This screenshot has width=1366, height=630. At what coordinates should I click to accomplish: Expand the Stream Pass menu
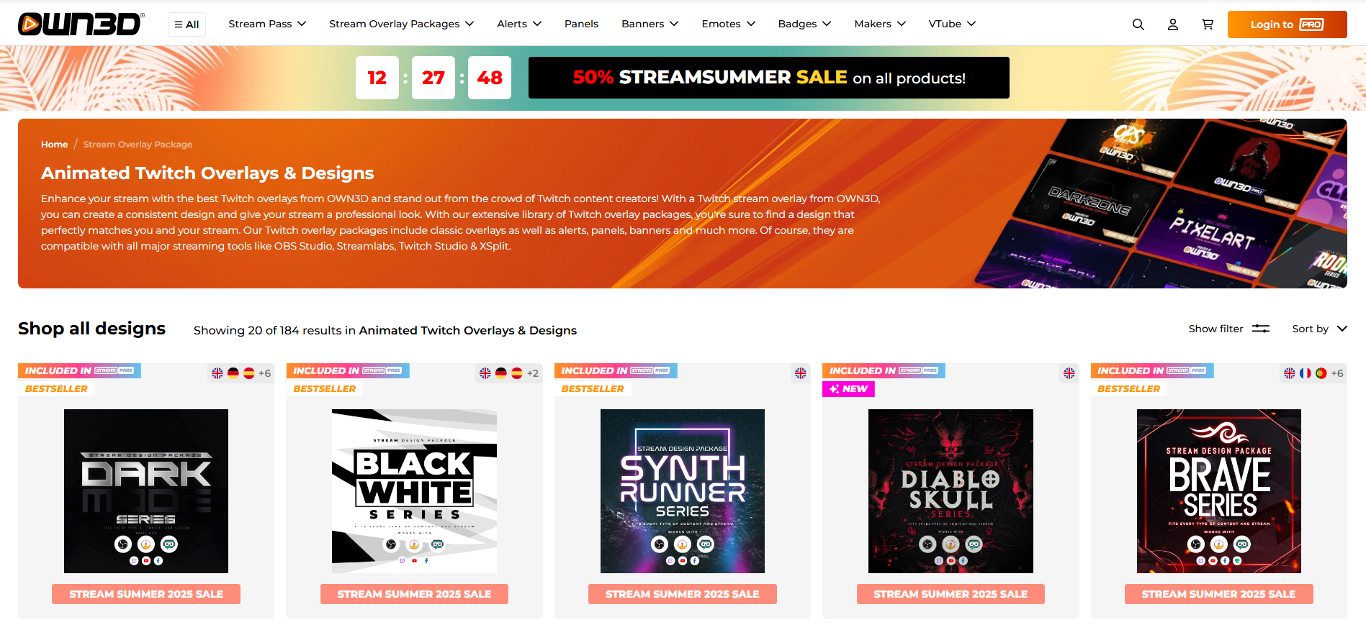click(267, 24)
